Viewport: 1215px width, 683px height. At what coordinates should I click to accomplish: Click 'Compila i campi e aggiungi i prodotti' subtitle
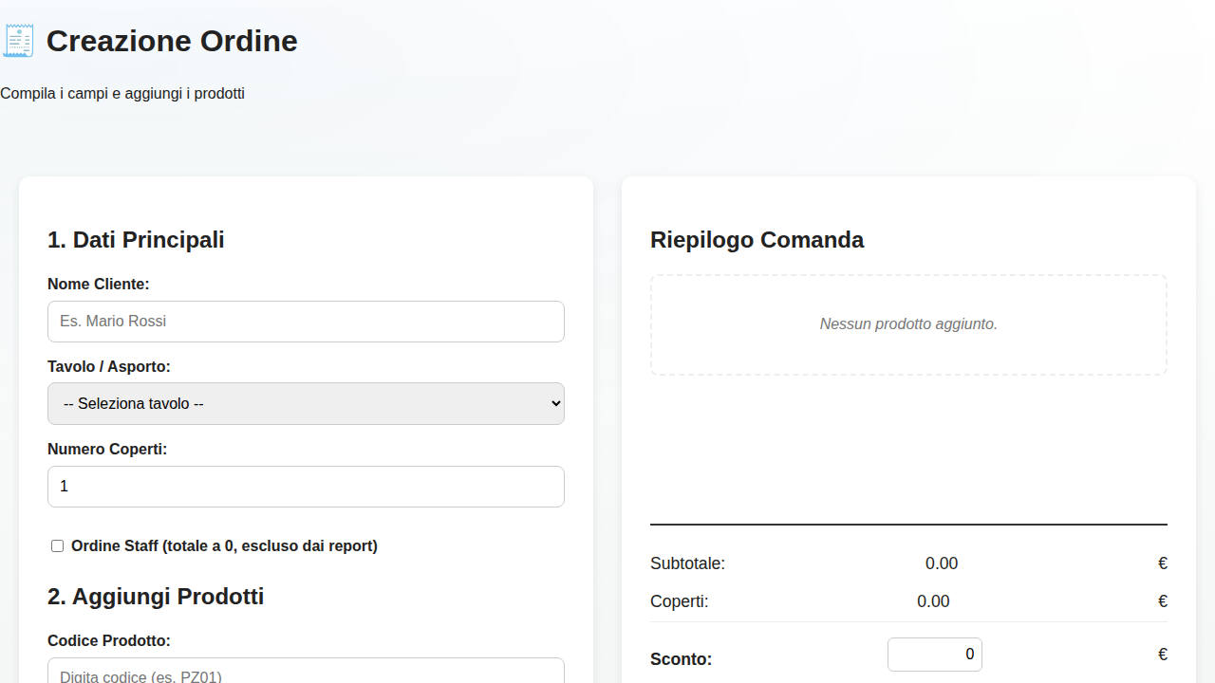coord(122,94)
